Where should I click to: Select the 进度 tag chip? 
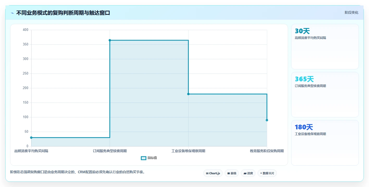tap(248, 173)
